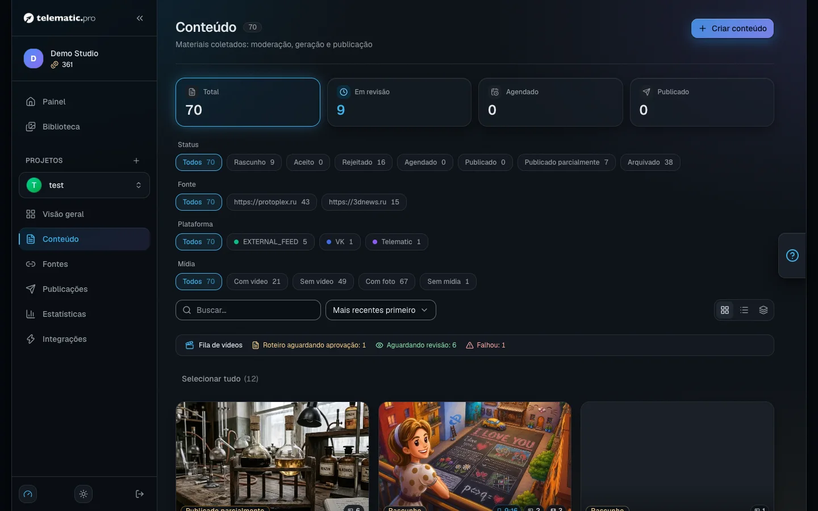Open Biblioteca from the sidebar
This screenshot has height=511, width=818.
click(x=84, y=127)
